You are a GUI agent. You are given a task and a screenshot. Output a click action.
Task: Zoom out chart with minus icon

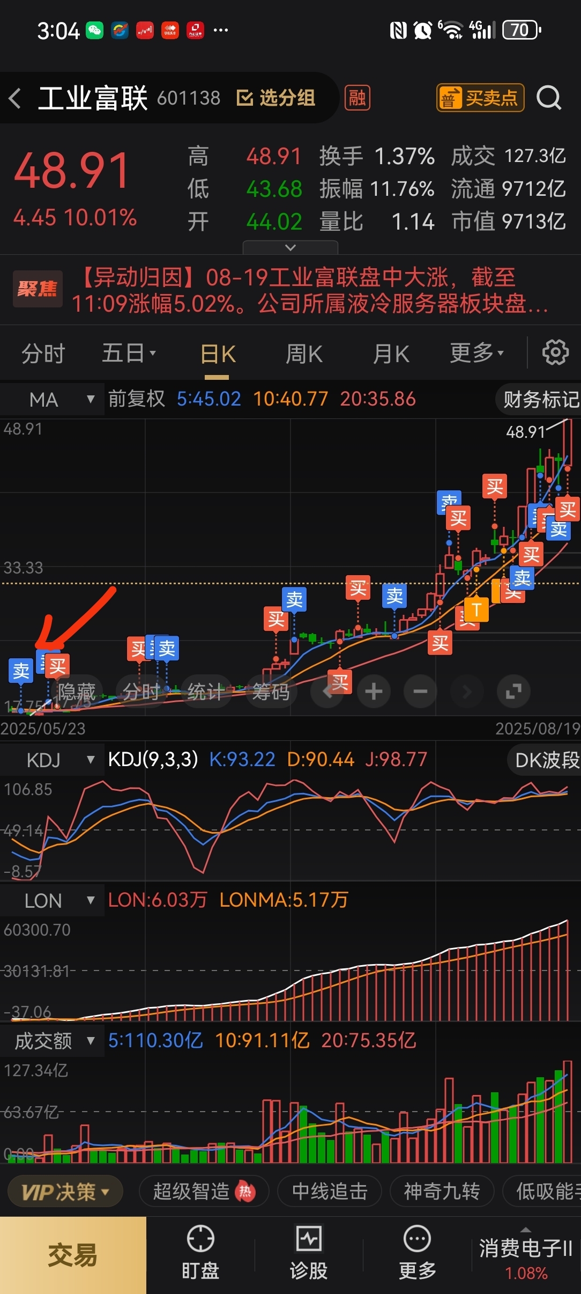point(420,692)
